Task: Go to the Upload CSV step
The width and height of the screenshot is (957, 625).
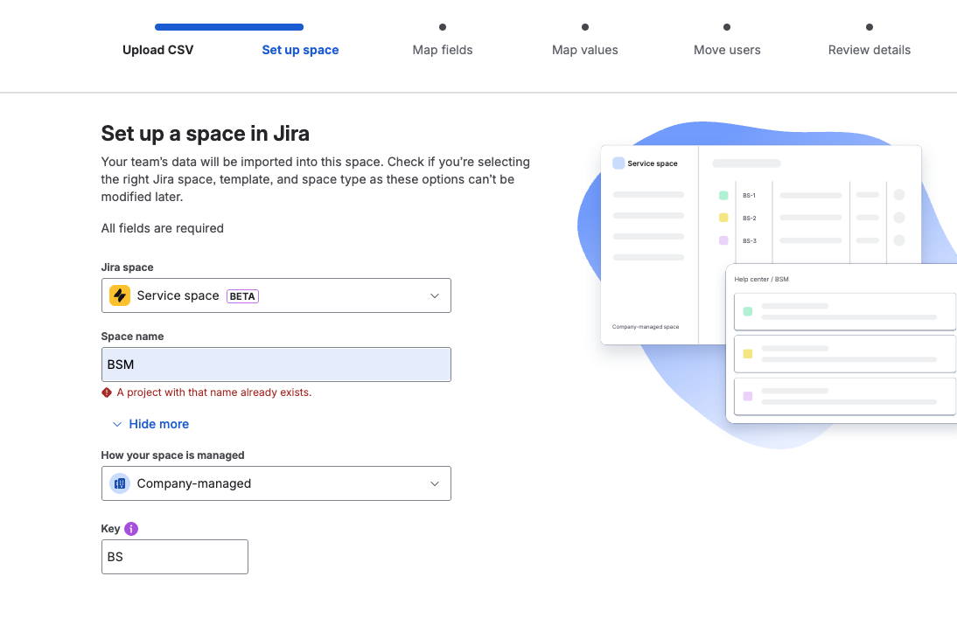Action: (158, 50)
